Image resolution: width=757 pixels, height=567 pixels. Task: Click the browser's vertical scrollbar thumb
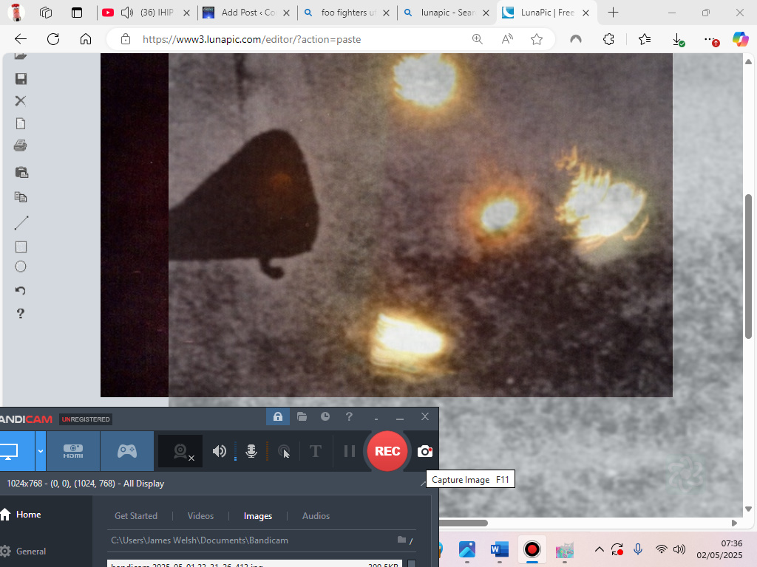click(x=749, y=266)
